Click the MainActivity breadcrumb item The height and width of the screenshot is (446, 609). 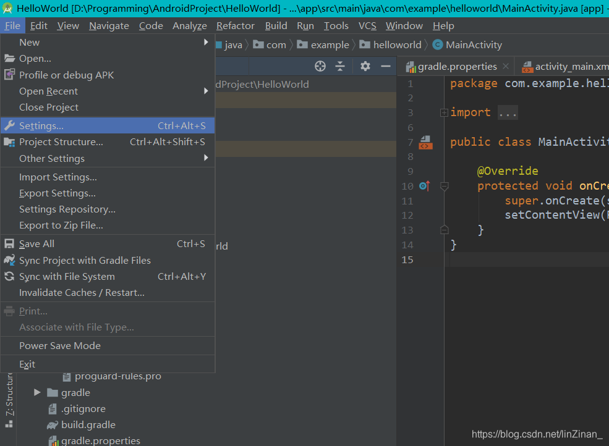click(x=467, y=45)
